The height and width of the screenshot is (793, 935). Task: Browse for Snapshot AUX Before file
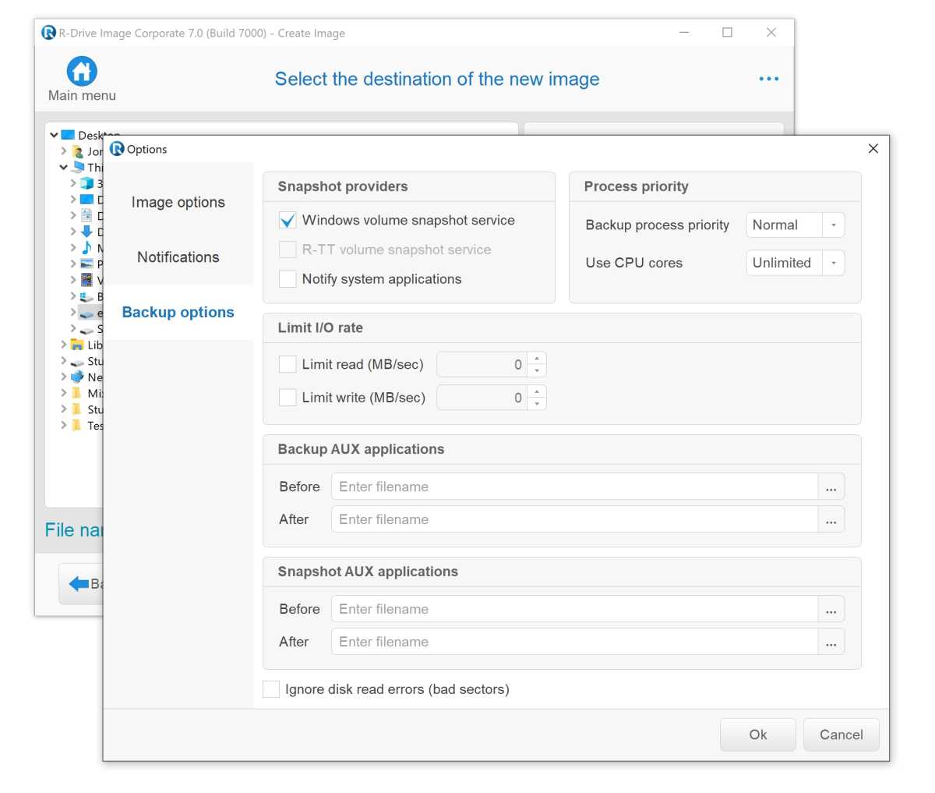click(831, 609)
